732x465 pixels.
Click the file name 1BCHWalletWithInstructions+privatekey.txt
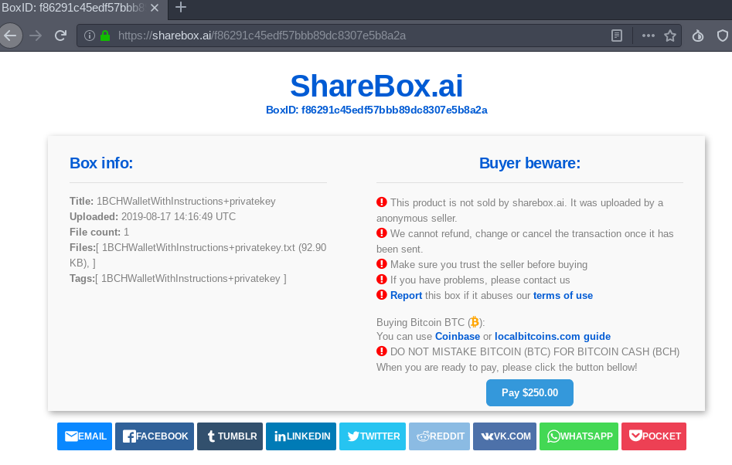199,248
